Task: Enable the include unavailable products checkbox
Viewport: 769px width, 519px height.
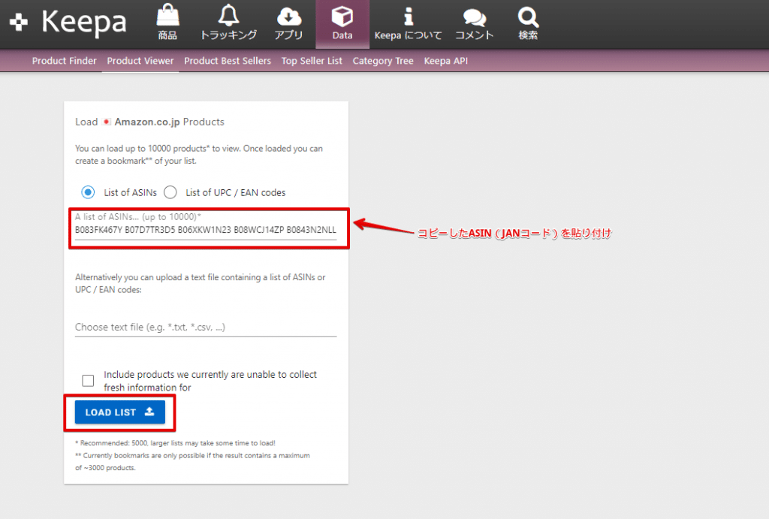Action: click(x=88, y=381)
